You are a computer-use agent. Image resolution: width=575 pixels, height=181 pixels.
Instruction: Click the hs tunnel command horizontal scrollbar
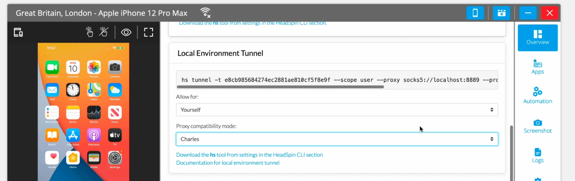[280, 87]
